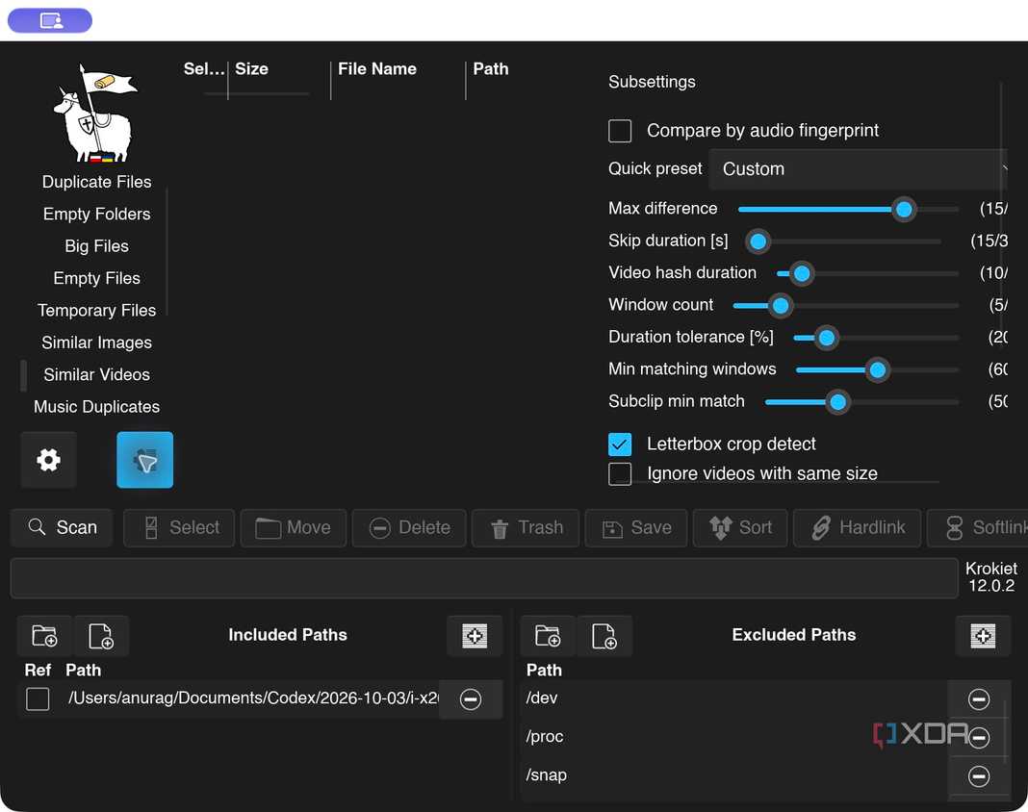Check Ignore videos with same size

620,474
